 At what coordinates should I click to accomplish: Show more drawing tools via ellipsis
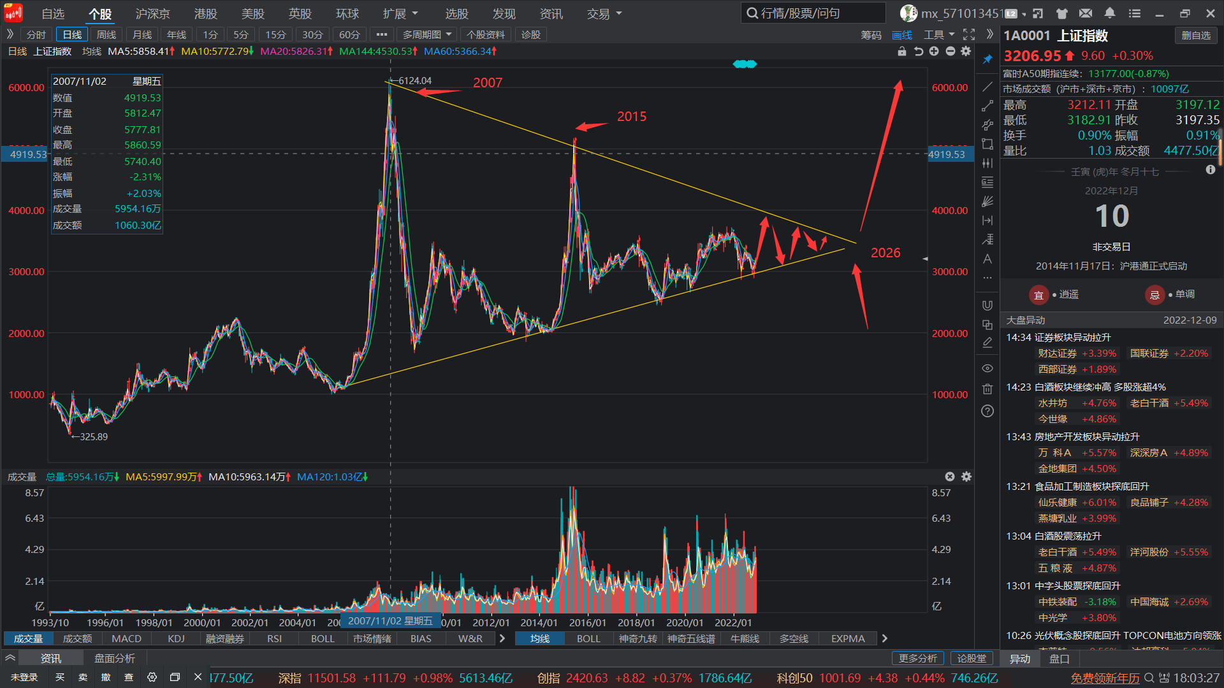(987, 278)
